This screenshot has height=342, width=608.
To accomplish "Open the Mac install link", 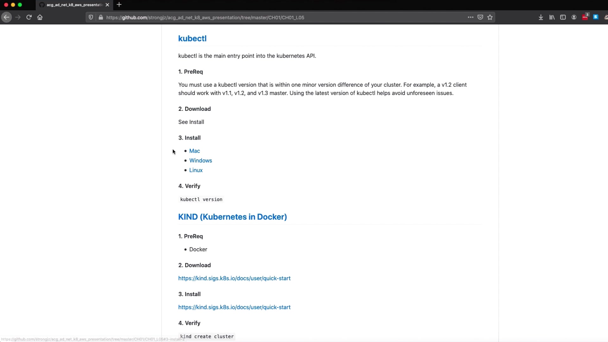I will (194, 151).
